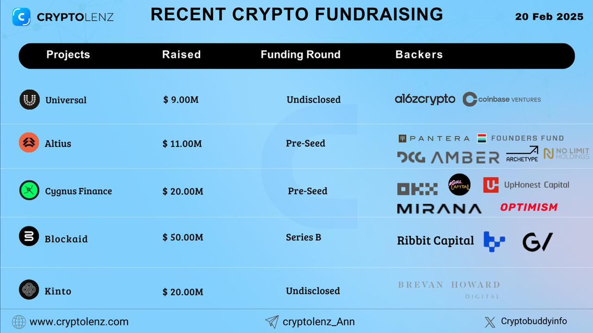Image resolution: width=593 pixels, height=333 pixels.
Task: Select the Universal project icon
Action: (x=29, y=100)
